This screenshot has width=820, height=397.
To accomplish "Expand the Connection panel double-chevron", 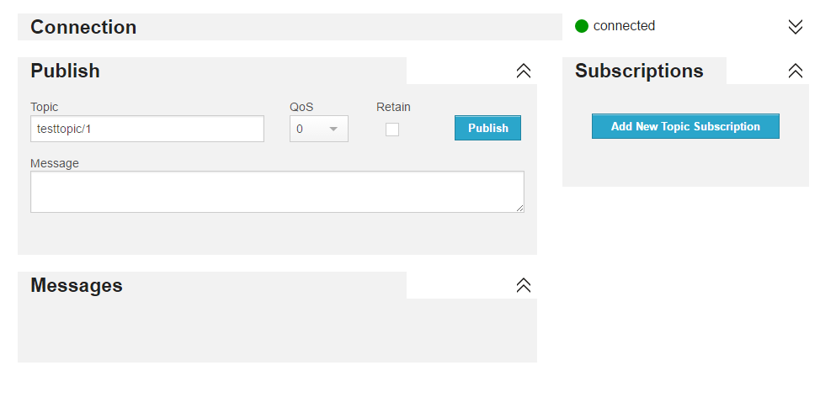I will coord(796,27).
